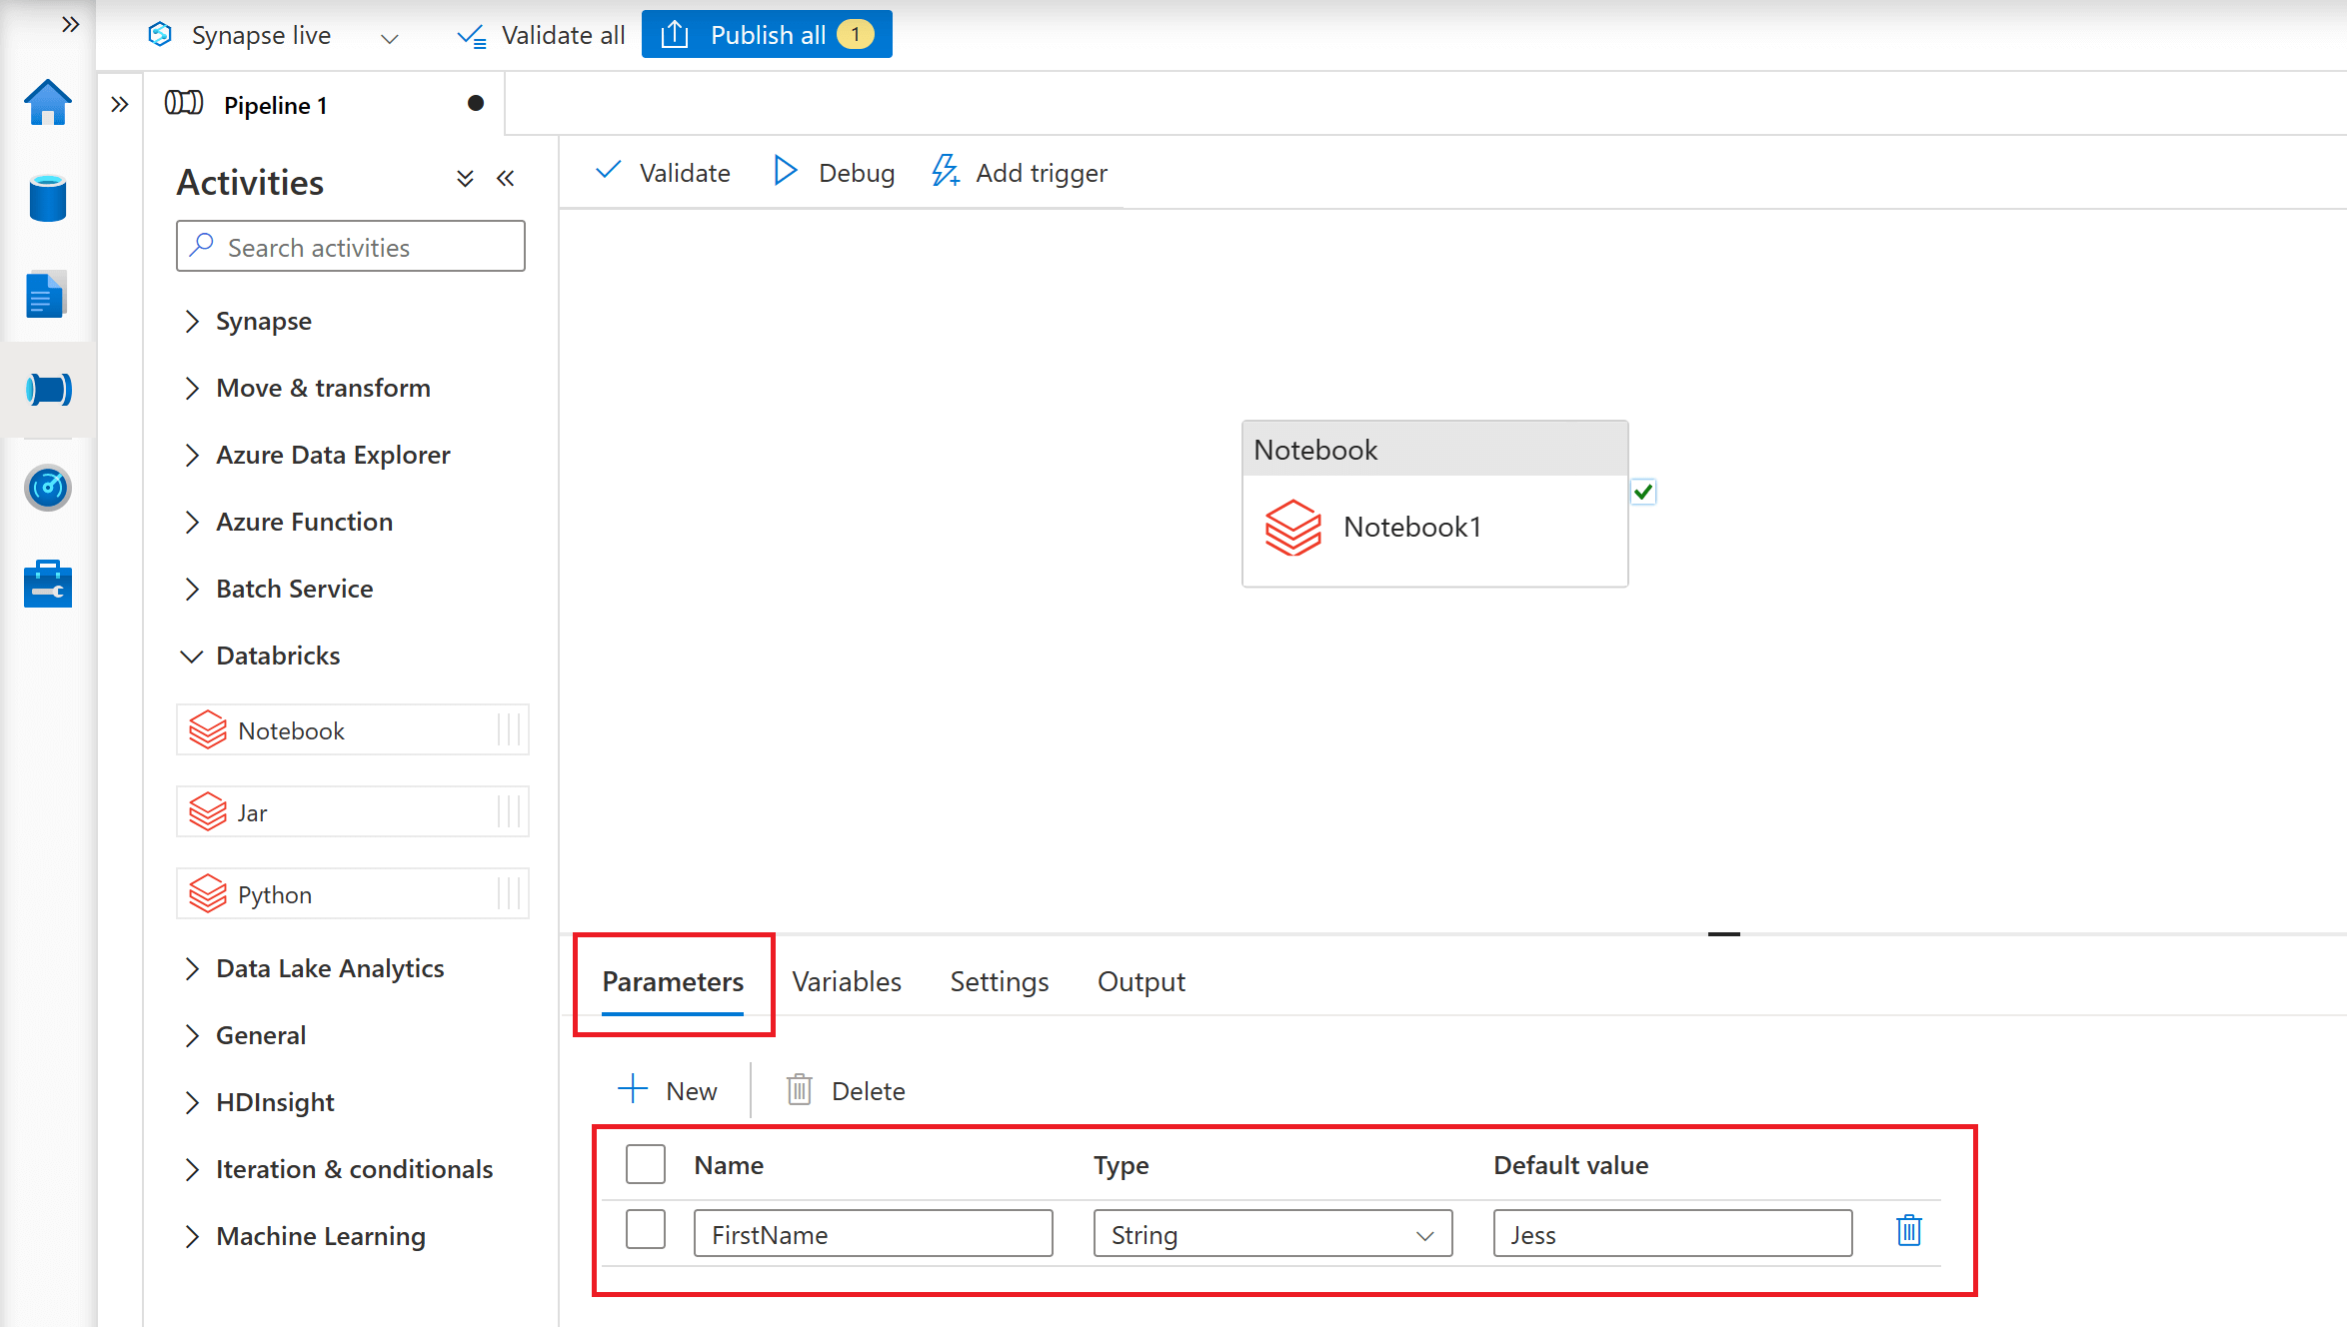Click the Publish all upload icon
This screenshot has height=1327, width=2347.
675,35
